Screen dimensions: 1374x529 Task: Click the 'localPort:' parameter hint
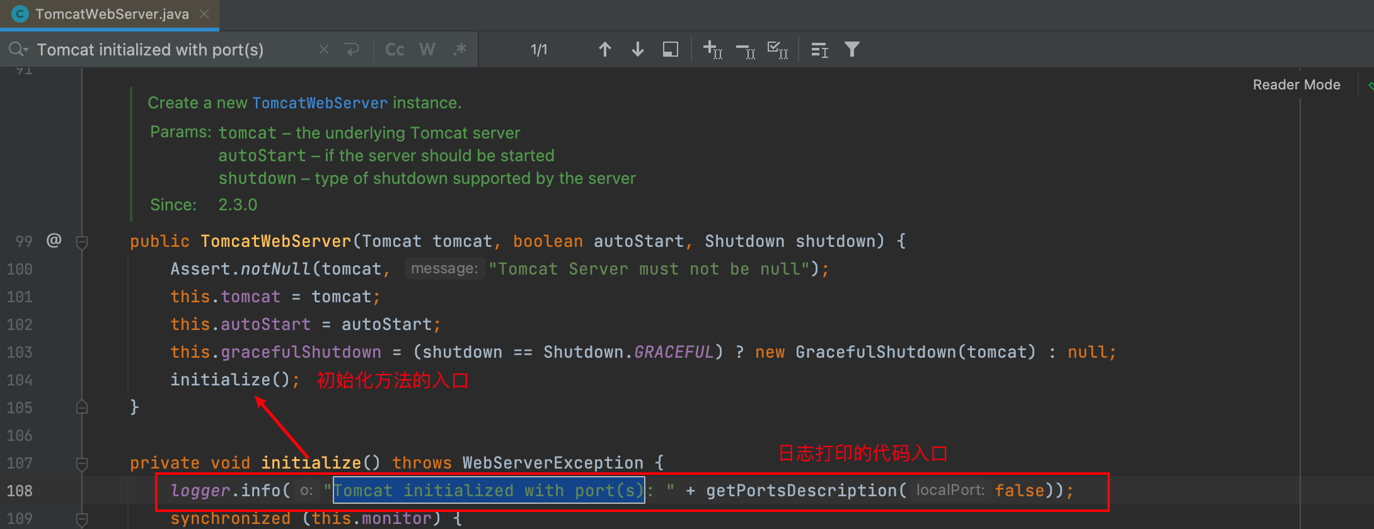pyautogui.click(x=950, y=490)
